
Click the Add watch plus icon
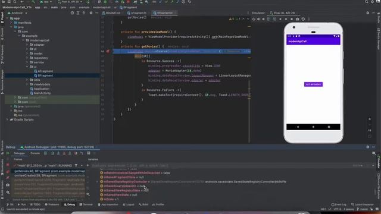pyautogui.click(x=88, y=165)
